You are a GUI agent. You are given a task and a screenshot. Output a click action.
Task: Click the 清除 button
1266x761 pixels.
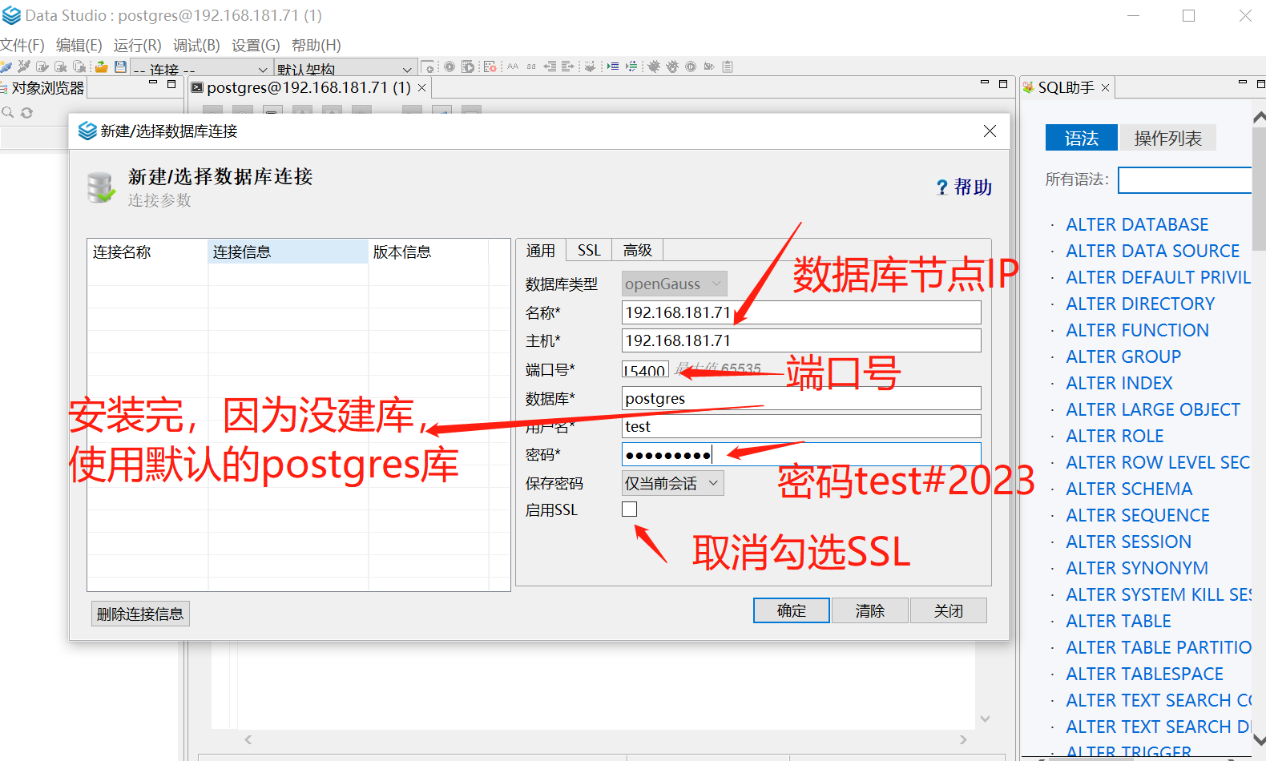870,610
